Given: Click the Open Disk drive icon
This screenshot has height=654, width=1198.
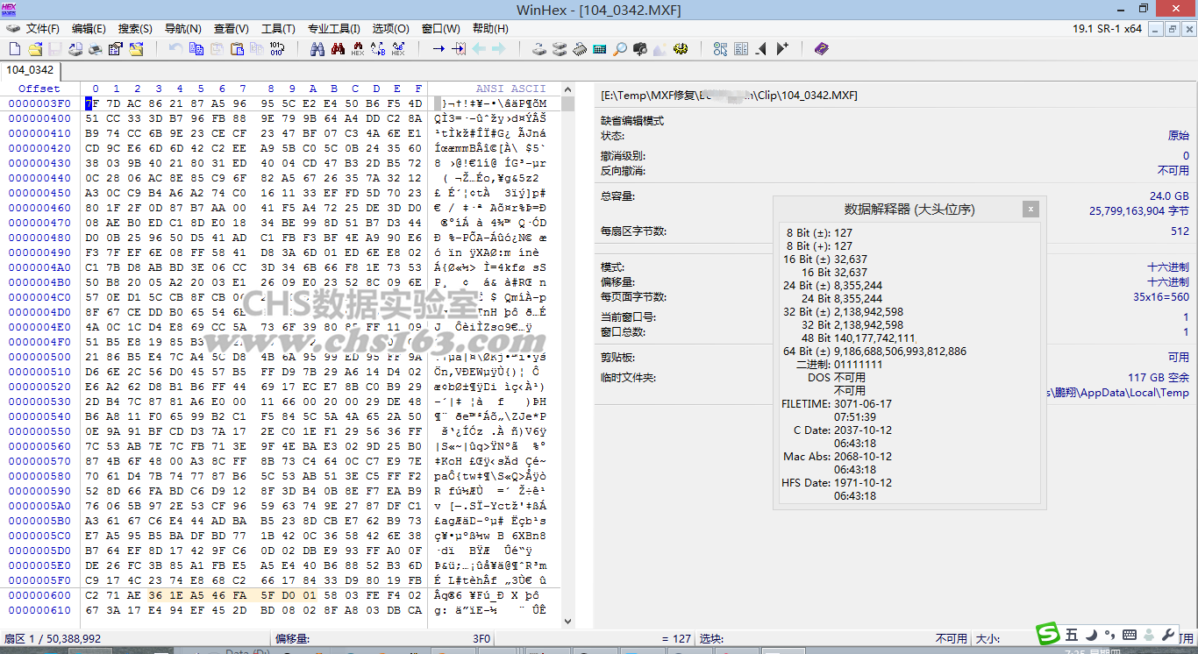Looking at the screenshot, I should click(x=539, y=49).
